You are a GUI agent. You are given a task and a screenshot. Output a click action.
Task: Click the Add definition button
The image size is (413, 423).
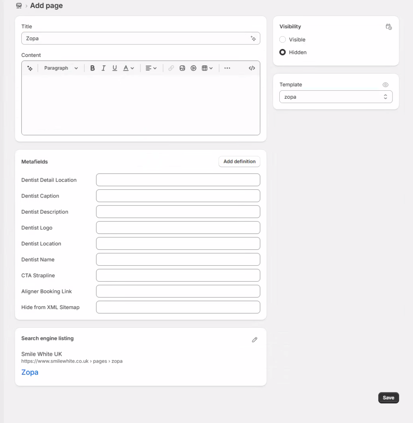(239, 162)
